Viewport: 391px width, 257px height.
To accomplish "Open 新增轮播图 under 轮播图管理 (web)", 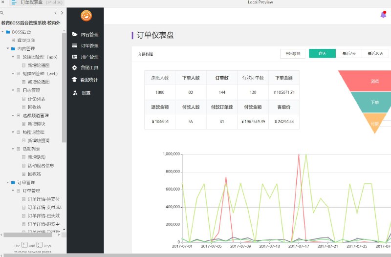I will tap(39, 82).
